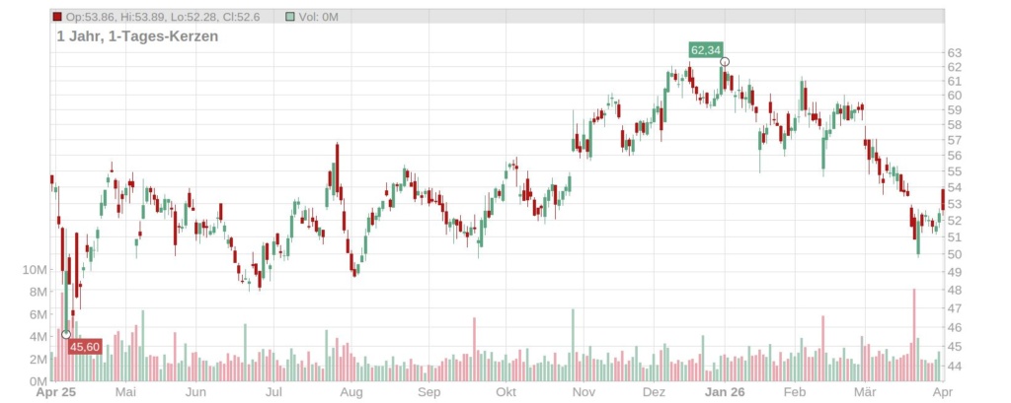Screen dimensions: 1011x403
Task: Select the red 45,60 low price label
Action: point(85,347)
